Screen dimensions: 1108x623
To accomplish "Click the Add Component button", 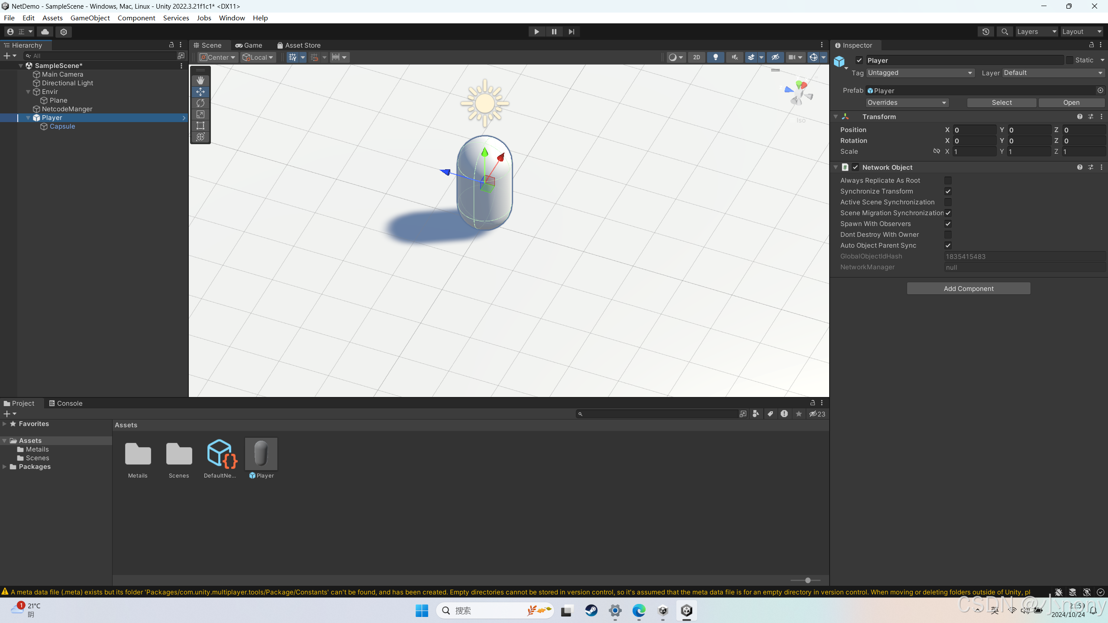I will click(968, 288).
